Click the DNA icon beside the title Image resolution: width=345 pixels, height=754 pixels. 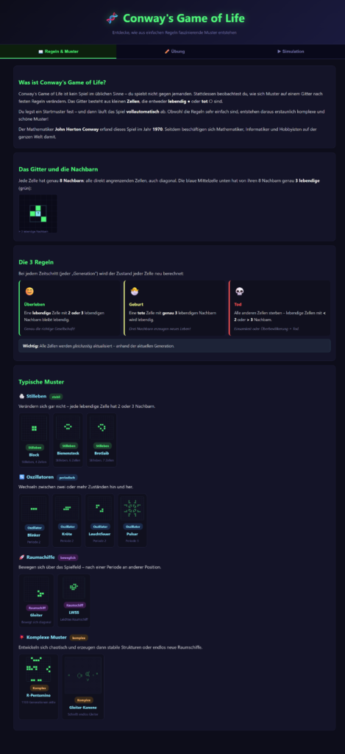(x=112, y=18)
